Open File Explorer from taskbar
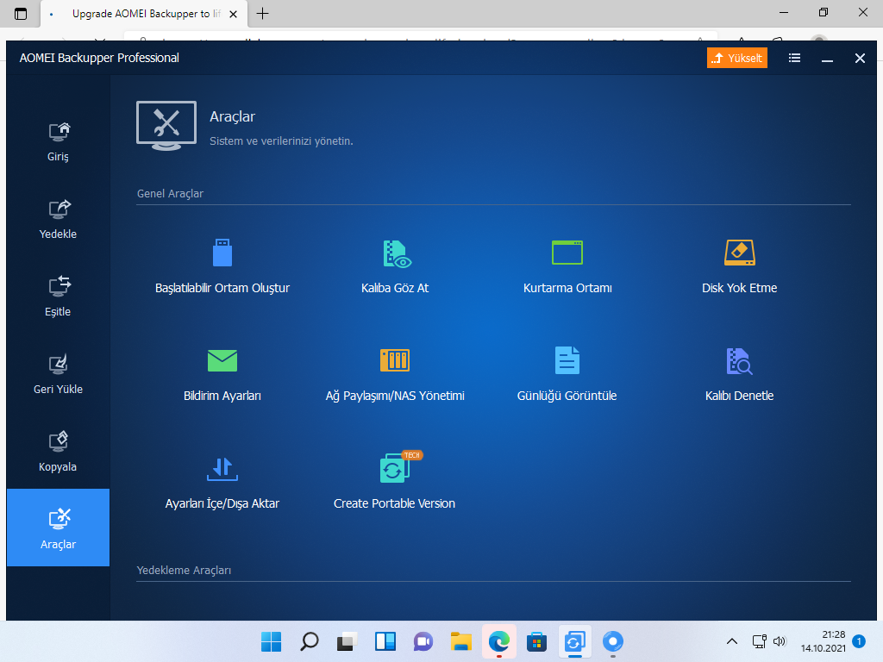The height and width of the screenshot is (662, 883). point(460,641)
